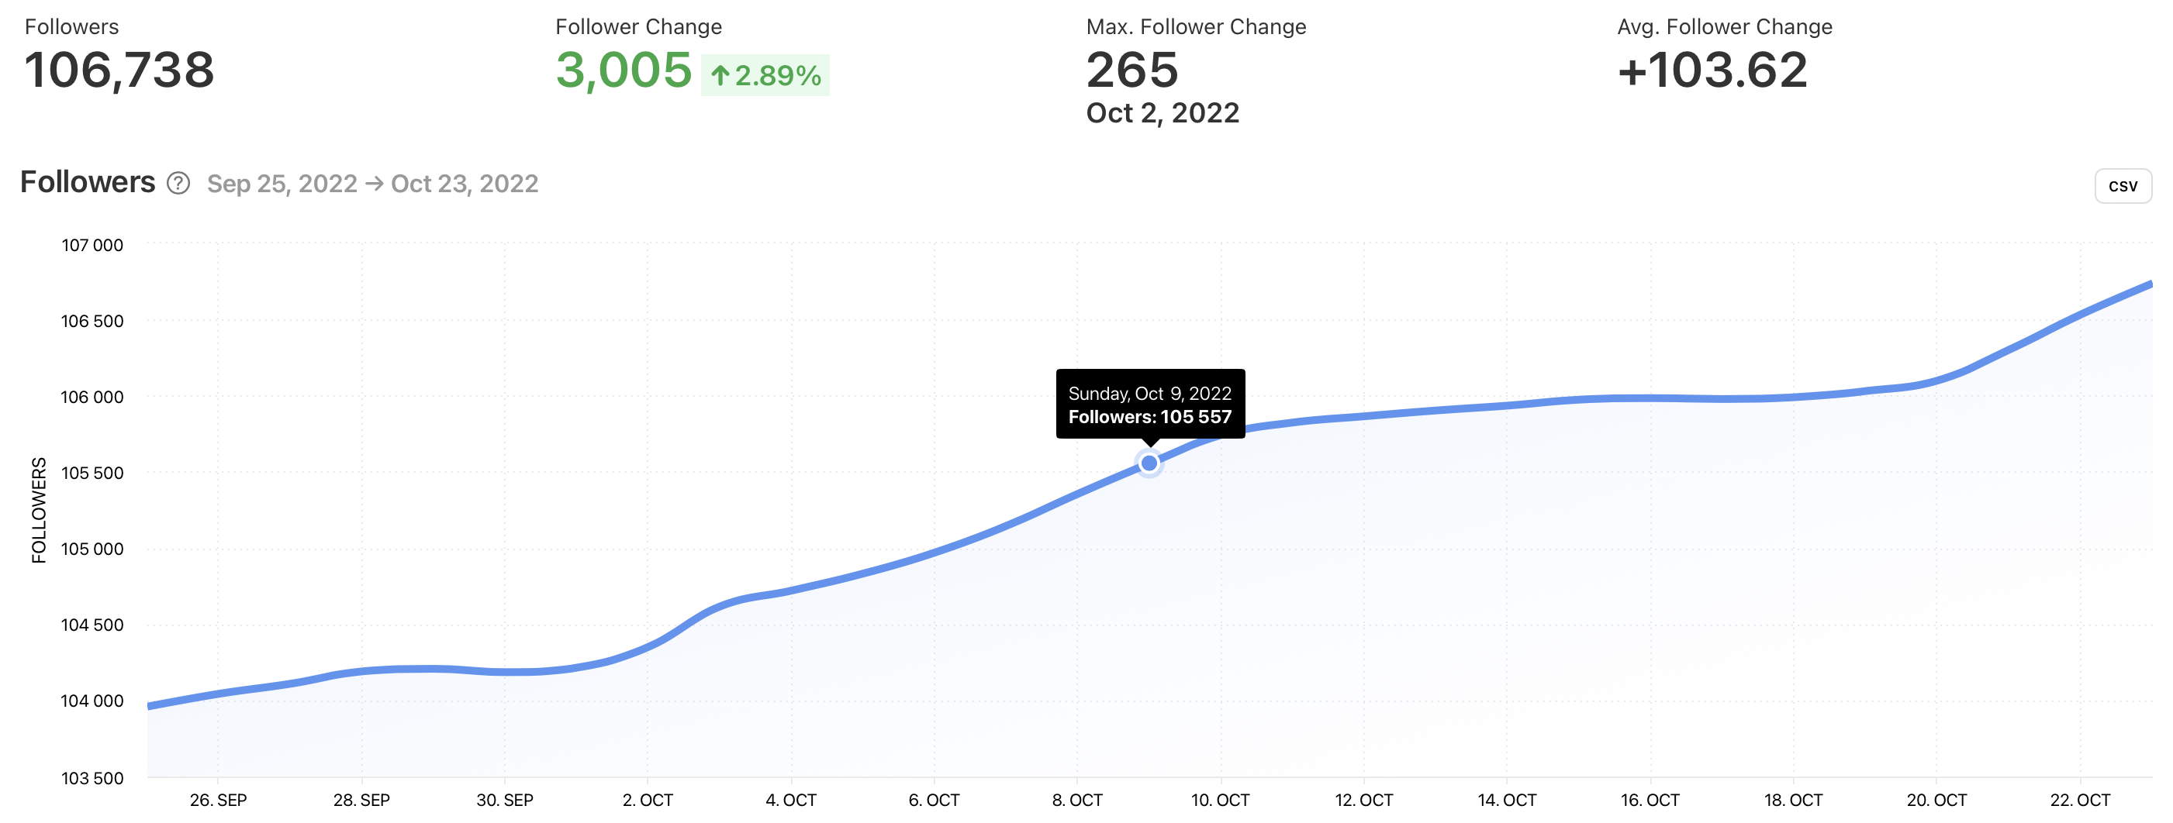Click the highlighted Oct 9 data point
2173x823 pixels.
pyautogui.click(x=1149, y=463)
